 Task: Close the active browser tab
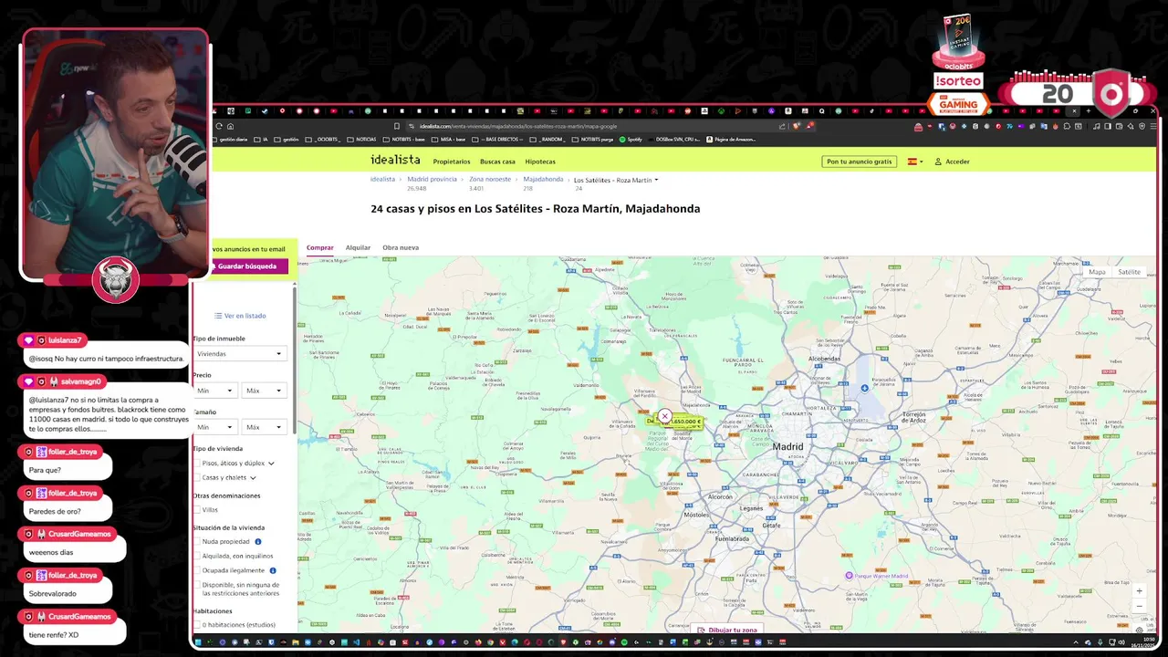[1075, 111]
